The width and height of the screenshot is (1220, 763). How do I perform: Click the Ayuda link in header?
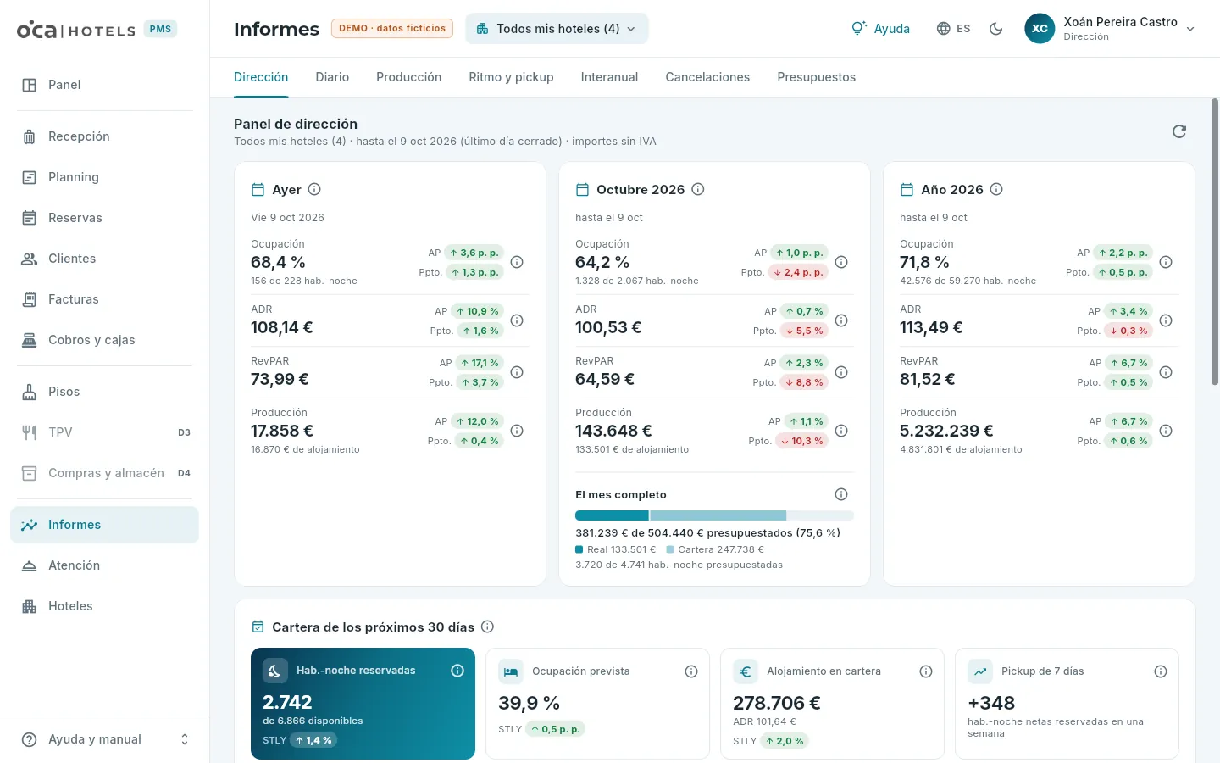[880, 29]
